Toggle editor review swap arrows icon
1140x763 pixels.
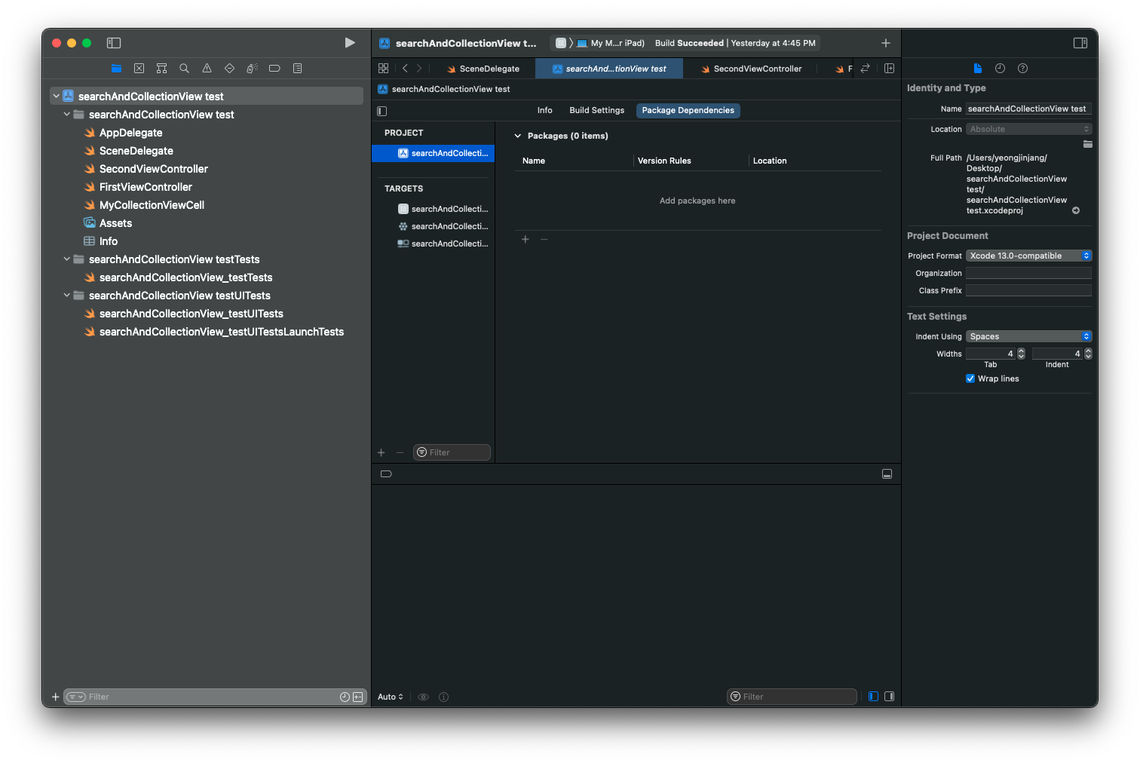pyautogui.click(x=866, y=69)
